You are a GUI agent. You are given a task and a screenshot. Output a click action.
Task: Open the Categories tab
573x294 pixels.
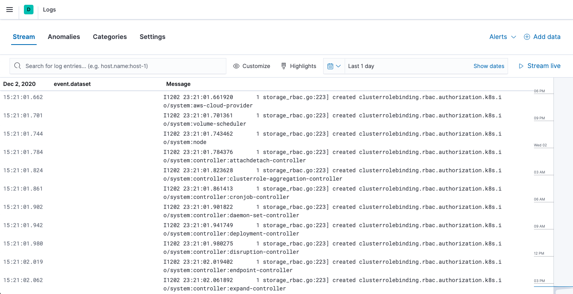coord(110,37)
